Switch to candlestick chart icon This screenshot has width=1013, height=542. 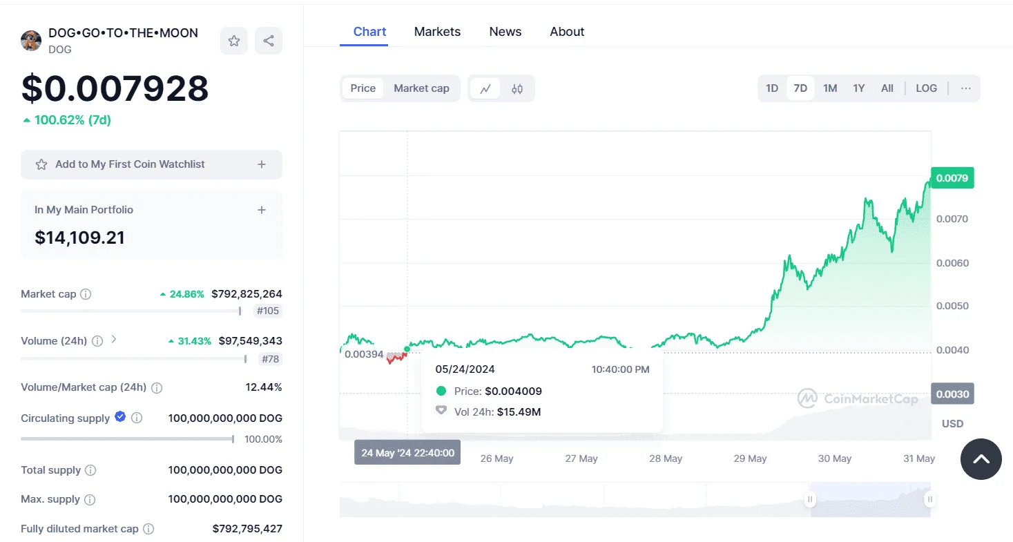tap(517, 88)
